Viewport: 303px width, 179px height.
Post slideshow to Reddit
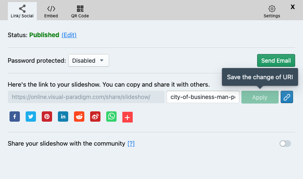(79, 117)
